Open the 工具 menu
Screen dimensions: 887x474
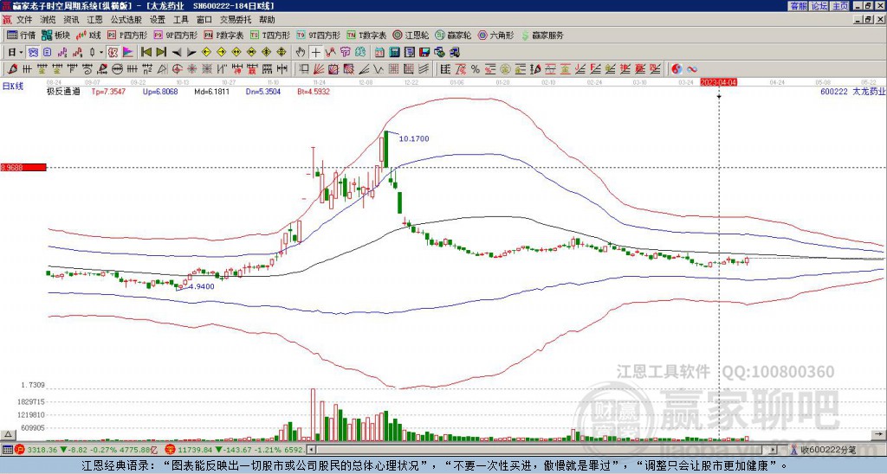181,20
